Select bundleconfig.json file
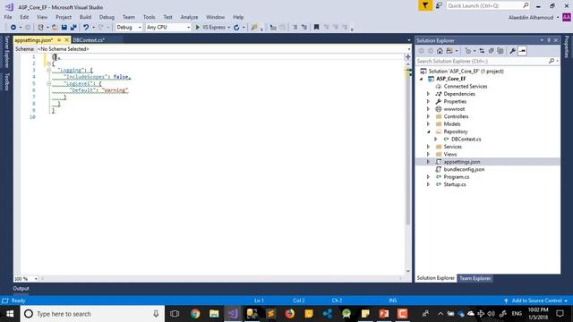The width and height of the screenshot is (573, 322). pyautogui.click(x=464, y=169)
